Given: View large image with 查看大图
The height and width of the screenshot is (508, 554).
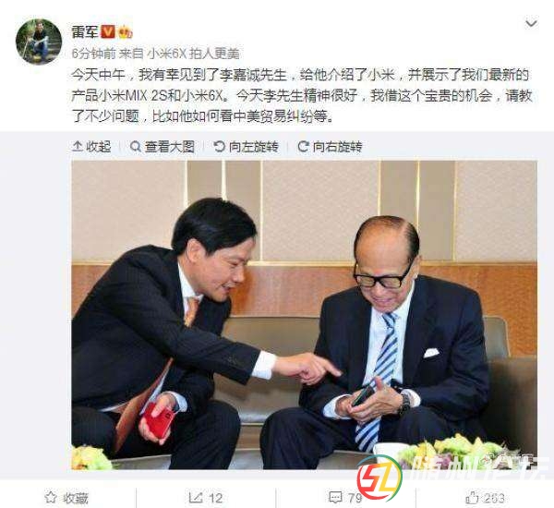Looking at the screenshot, I should tap(163, 146).
